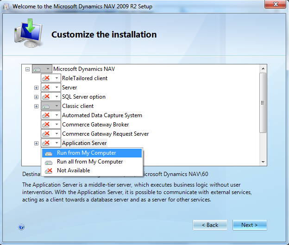The image size is (289, 245).
Task: Click the feature list scrollbar thumb
Action: click(x=263, y=102)
